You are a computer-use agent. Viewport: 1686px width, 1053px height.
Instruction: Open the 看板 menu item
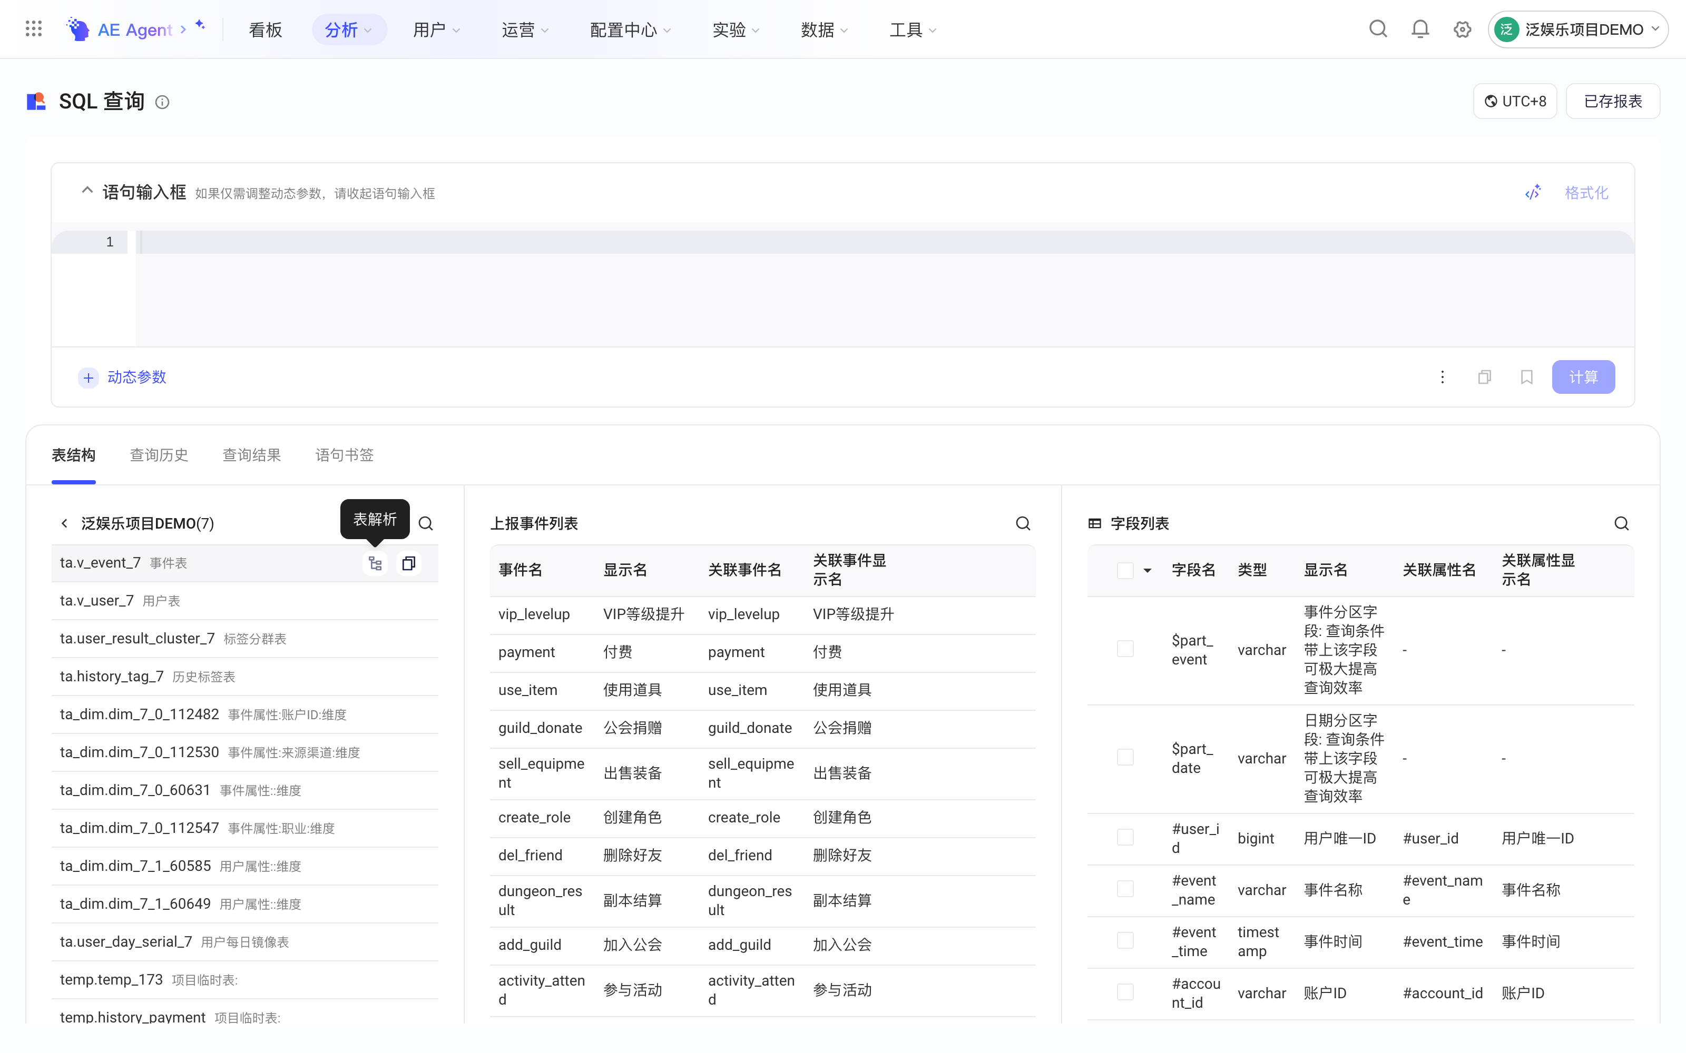click(266, 30)
